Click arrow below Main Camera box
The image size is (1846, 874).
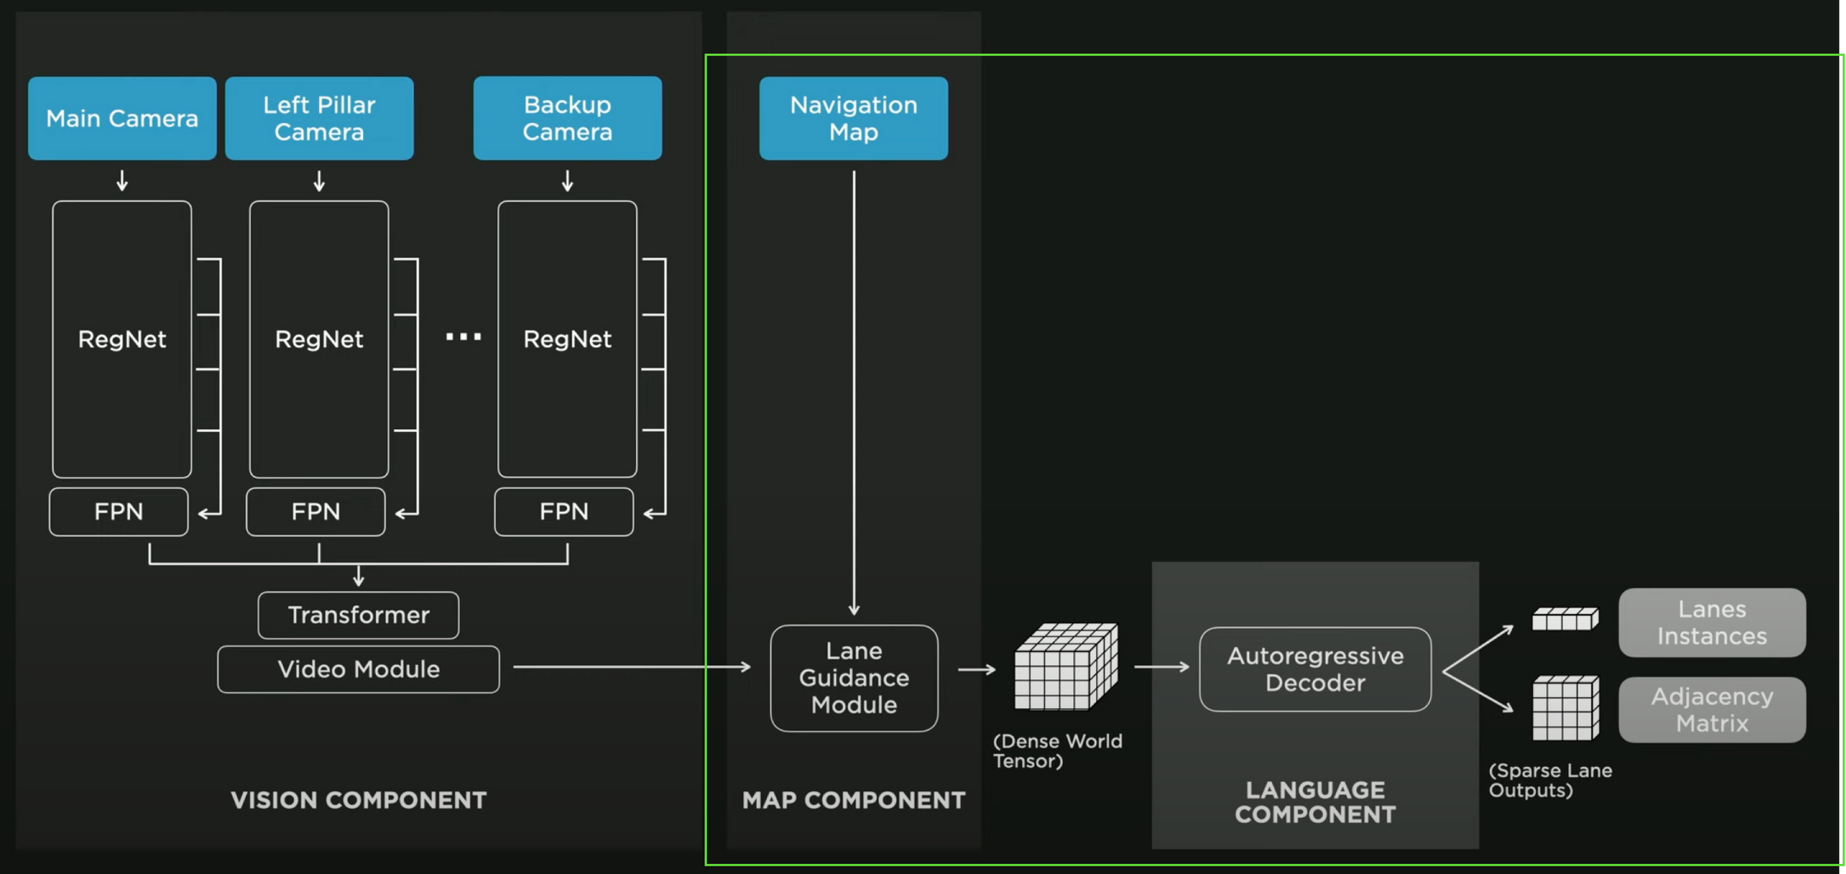coord(122,181)
